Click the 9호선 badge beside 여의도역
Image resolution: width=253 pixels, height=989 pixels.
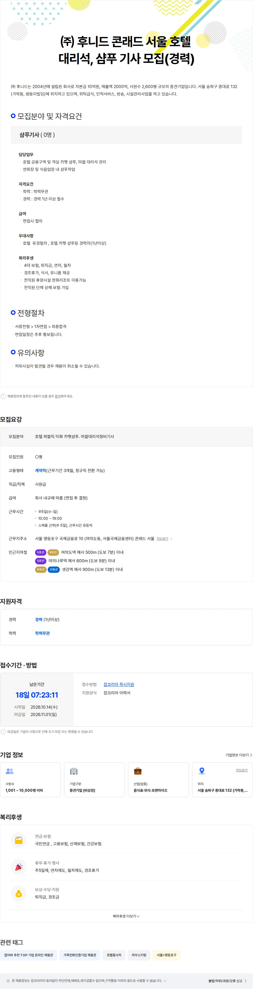pyautogui.click(x=53, y=552)
